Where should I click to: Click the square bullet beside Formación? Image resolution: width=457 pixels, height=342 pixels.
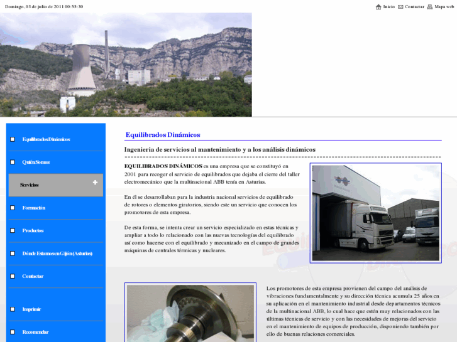click(x=13, y=208)
